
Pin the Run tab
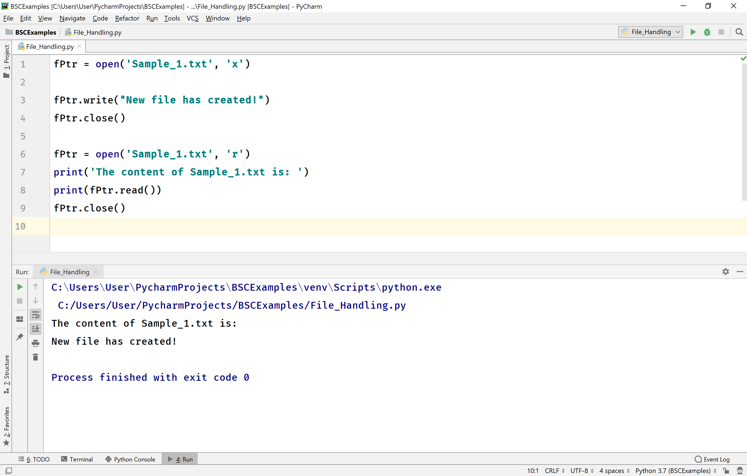[20, 337]
